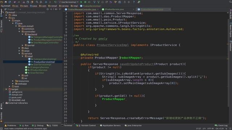The width and height of the screenshot is (232, 130).
Task: Click the Replace toolbar icon
Action: (41, 2)
